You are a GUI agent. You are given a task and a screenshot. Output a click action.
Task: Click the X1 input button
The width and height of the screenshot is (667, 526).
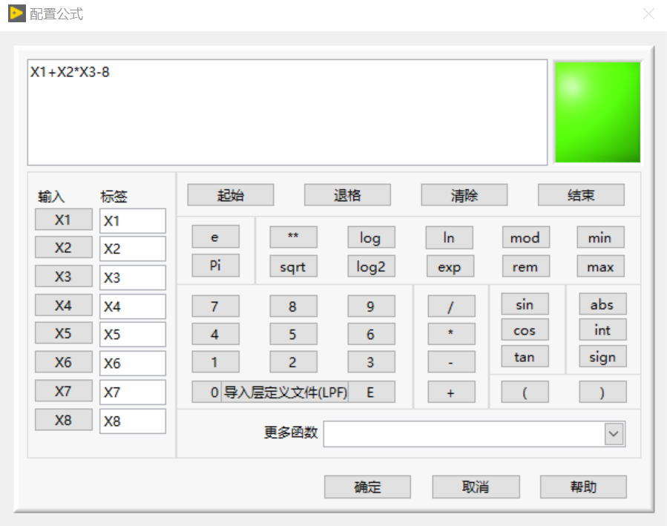(63, 220)
